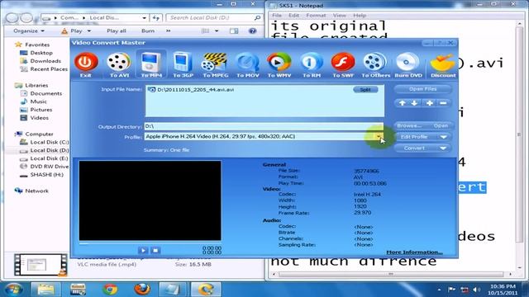
Task: Select the input file D:\20111015_2205_44.avi.avi
Action: [196, 90]
